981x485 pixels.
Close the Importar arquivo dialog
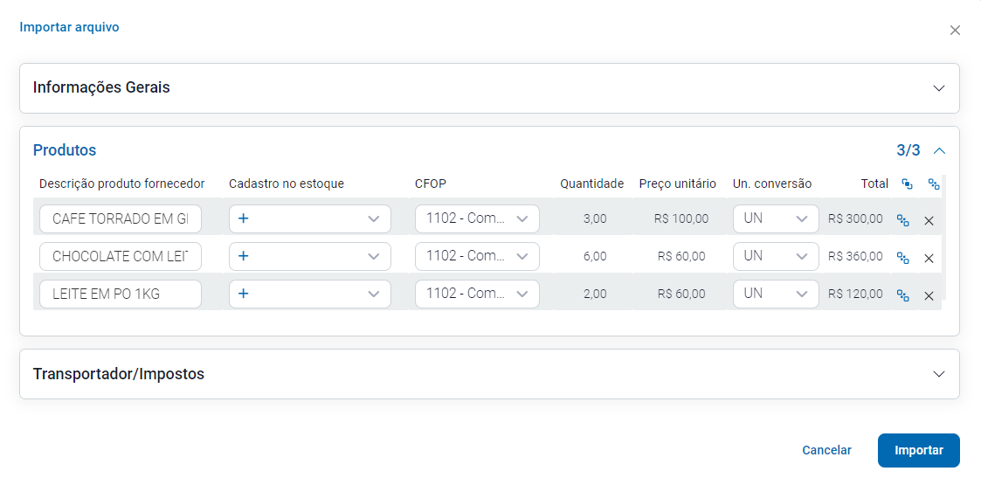tap(955, 31)
